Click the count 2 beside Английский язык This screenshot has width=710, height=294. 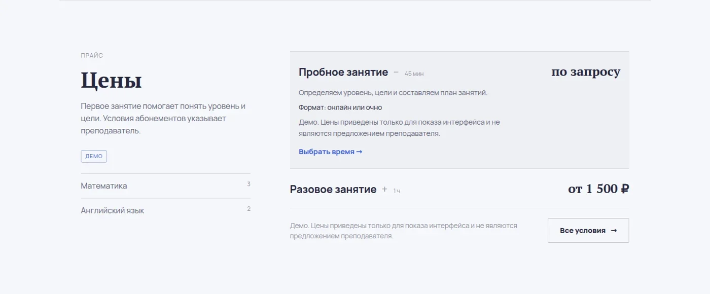tap(248, 209)
